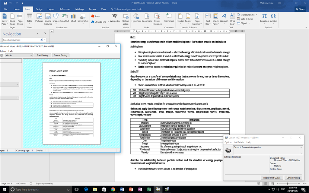Insert a Cover Page from the ribbon
Viewport: 309px width, 193px height.
coord(4,19)
